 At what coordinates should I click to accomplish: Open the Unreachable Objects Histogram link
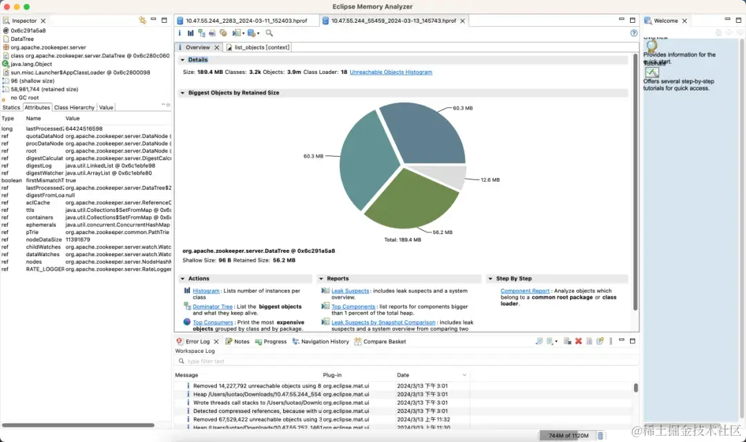tap(391, 72)
